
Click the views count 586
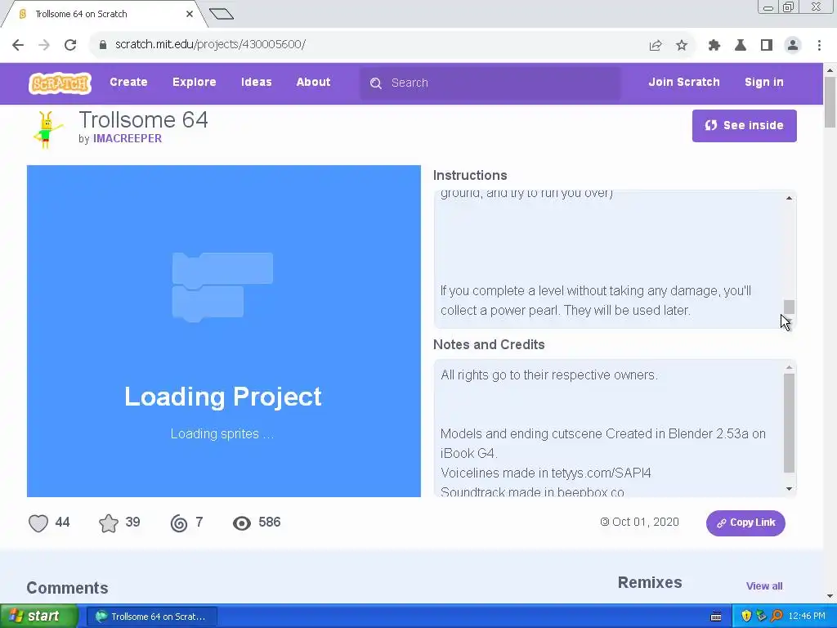(x=270, y=523)
